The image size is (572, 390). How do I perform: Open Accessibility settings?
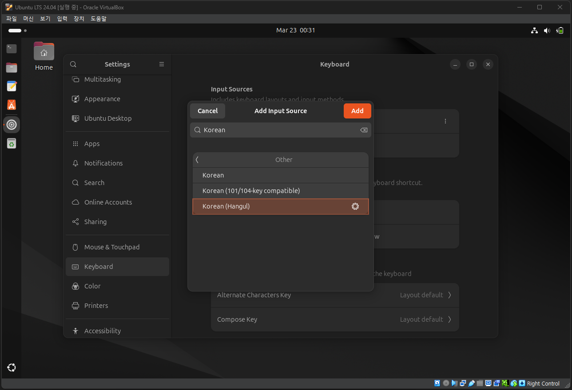(117, 331)
